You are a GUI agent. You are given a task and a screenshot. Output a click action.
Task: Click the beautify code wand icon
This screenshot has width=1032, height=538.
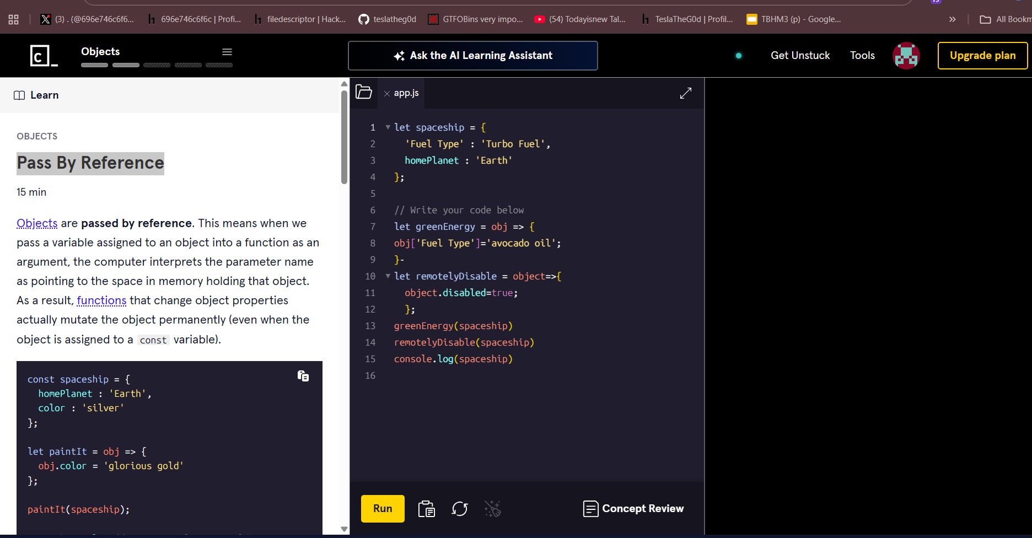tap(492, 509)
